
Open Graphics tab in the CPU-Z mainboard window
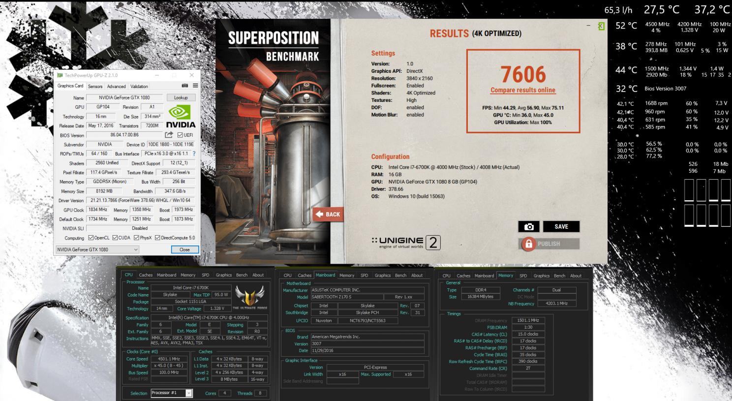click(x=382, y=276)
